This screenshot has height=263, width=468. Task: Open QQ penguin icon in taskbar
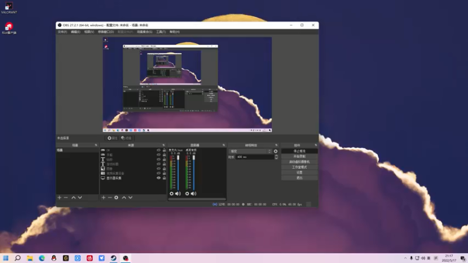coord(54,258)
